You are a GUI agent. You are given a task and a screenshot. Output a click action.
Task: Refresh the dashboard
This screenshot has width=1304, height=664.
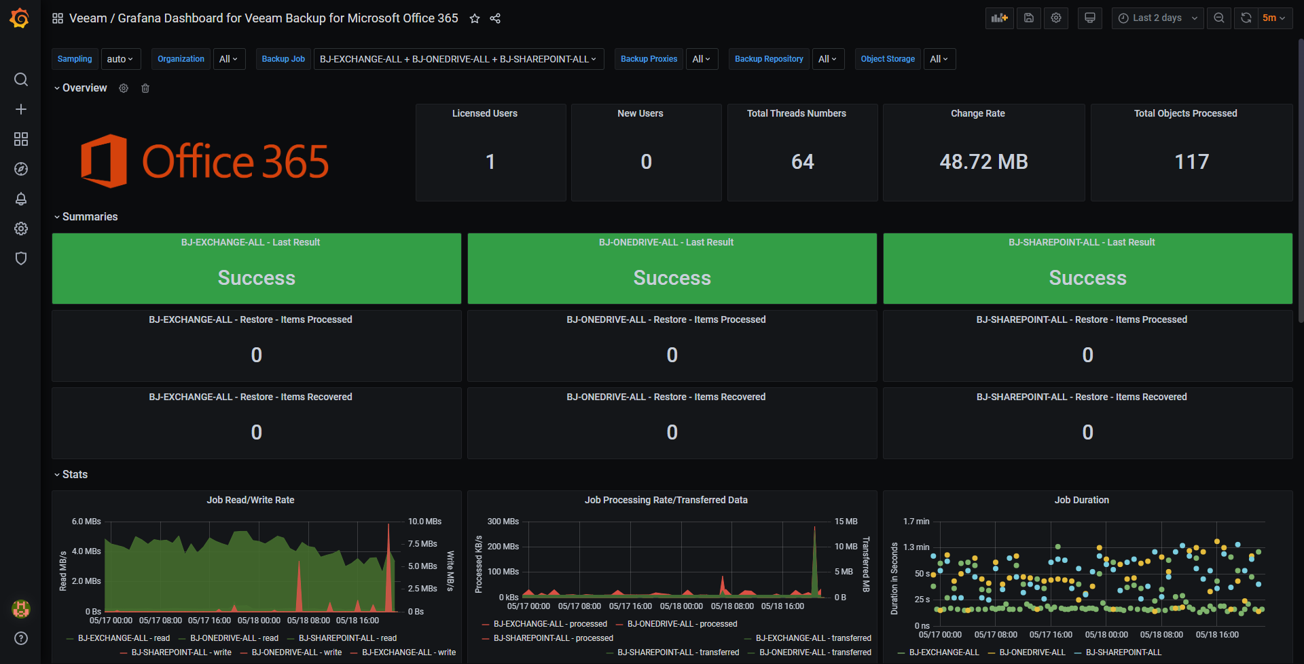coord(1246,18)
